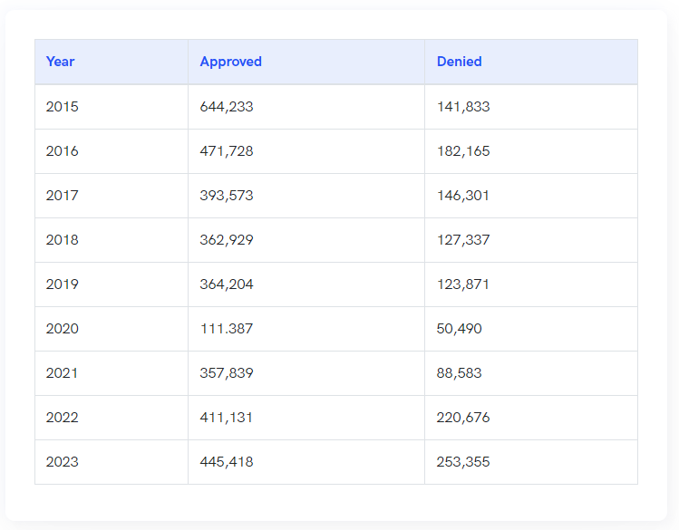Viewport: 679px width, 530px height.
Task: Select approved value 364,204
Action: (x=227, y=284)
